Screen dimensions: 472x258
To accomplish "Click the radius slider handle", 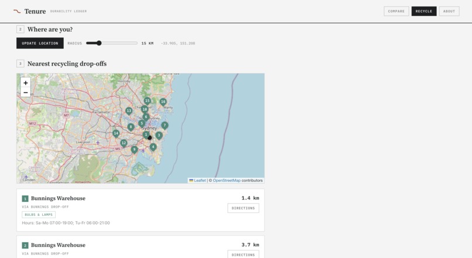I will tap(99, 43).
